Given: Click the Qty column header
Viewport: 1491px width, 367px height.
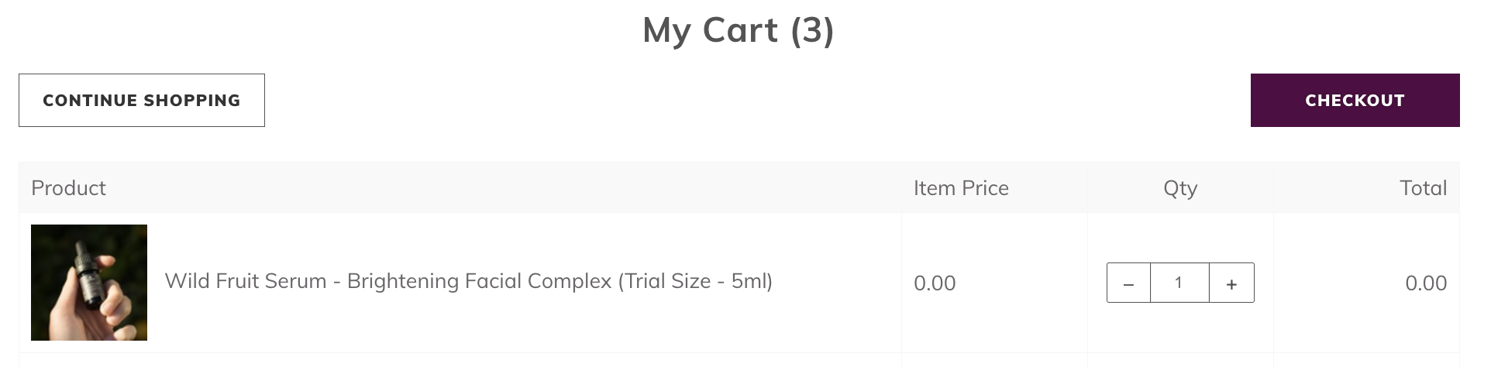Looking at the screenshot, I should (1180, 188).
